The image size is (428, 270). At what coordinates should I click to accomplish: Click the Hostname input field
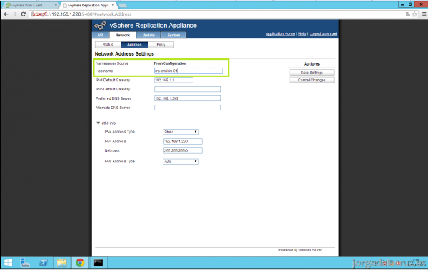pyautogui.click(x=188, y=71)
